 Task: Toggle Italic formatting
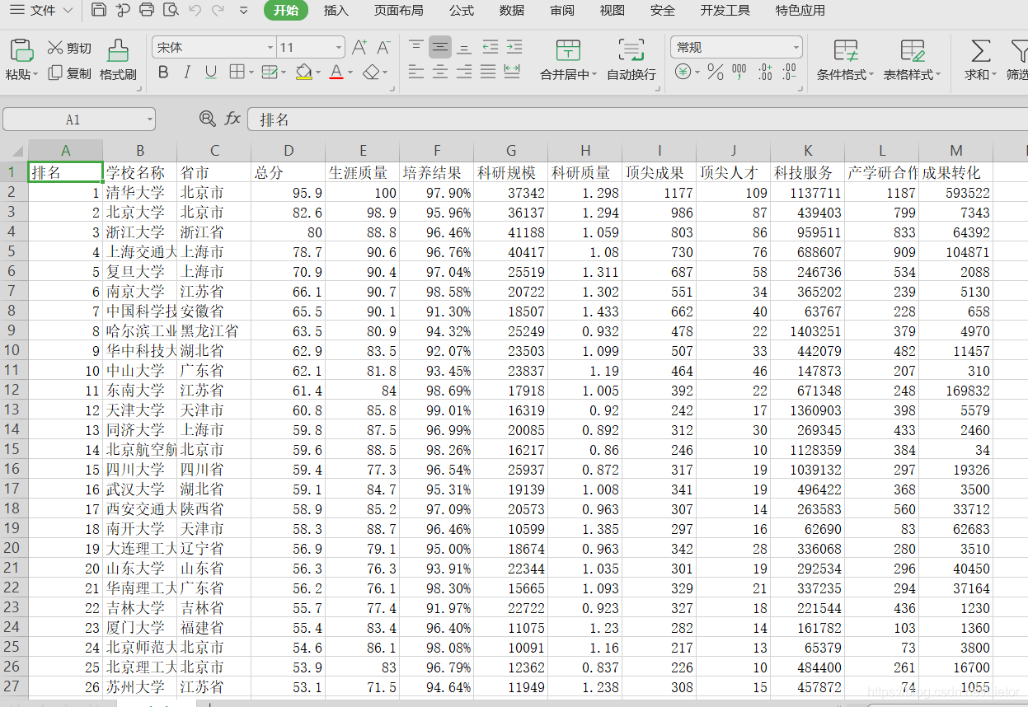187,73
